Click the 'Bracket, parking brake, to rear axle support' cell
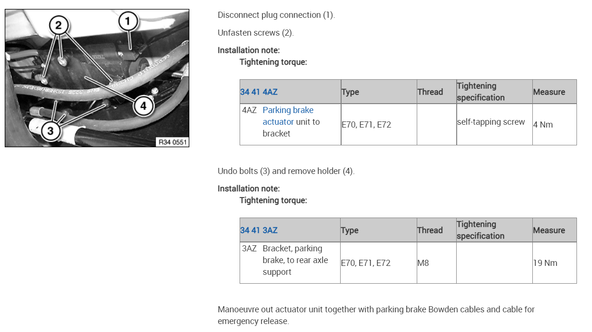Image resolution: width=592 pixels, height=332 pixels. [x=295, y=260]
